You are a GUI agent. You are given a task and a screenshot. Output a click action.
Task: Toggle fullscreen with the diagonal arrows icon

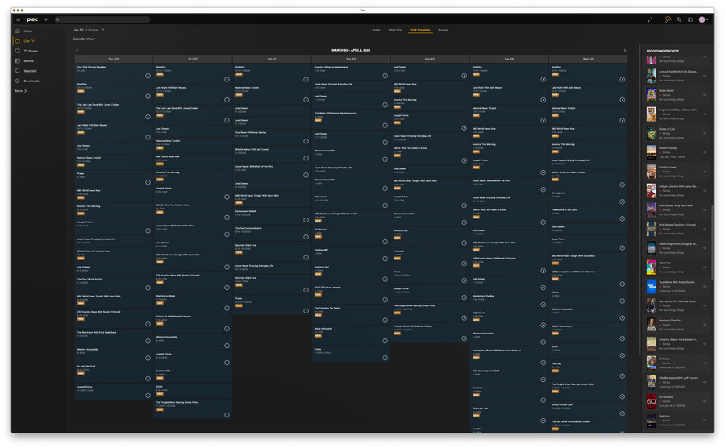coord(650,19)
